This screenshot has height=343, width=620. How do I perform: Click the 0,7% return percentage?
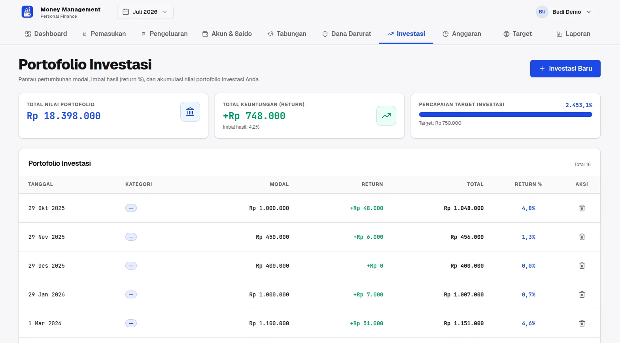click(x=529, y=294)
